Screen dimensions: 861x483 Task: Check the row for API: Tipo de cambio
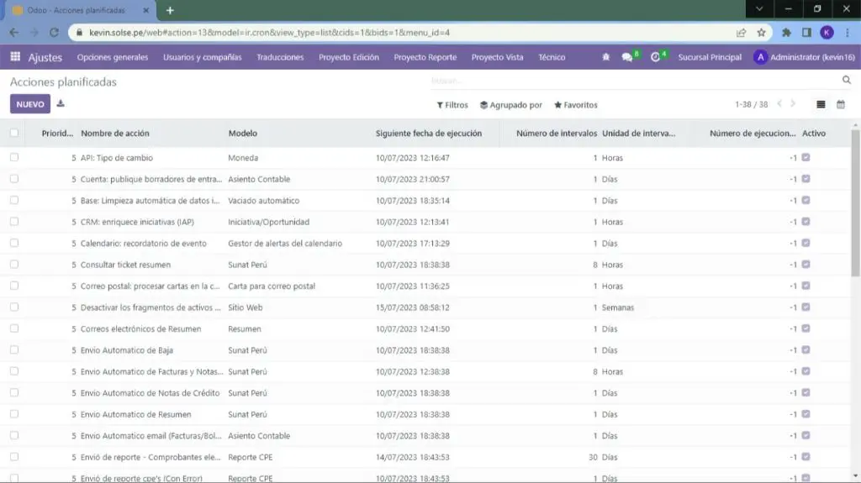point(14,157)
